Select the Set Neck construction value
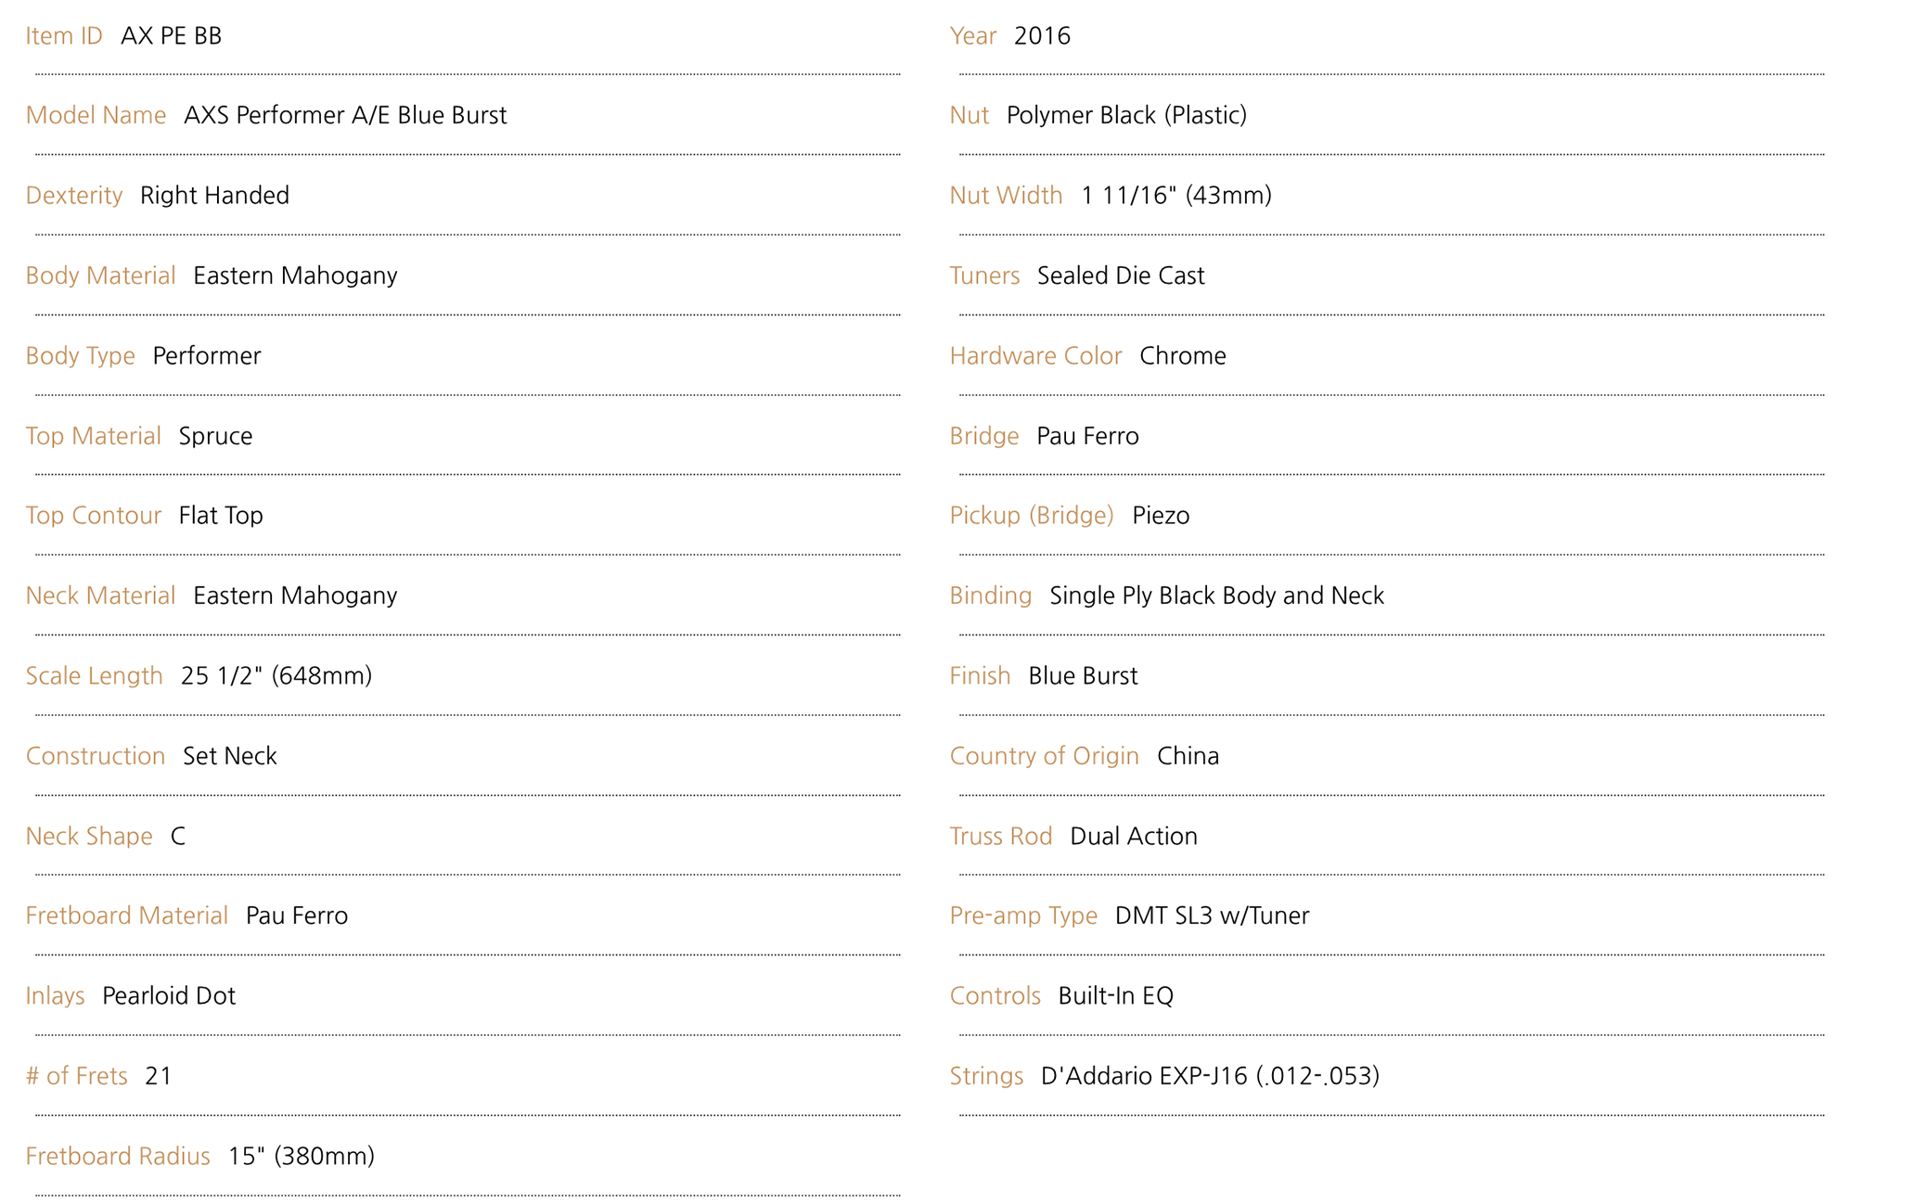The image size is (1914, 1204). tap(230, 756)
